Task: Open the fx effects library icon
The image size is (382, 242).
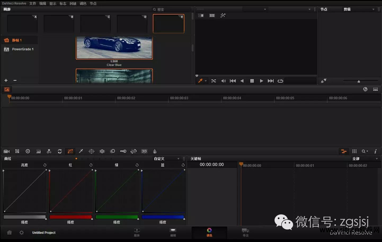Action: [x=365, y=89]
